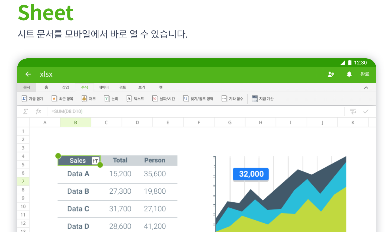Click the 자동 합계 AutoSum icon
388x232 pixels.
click(24, 99)
